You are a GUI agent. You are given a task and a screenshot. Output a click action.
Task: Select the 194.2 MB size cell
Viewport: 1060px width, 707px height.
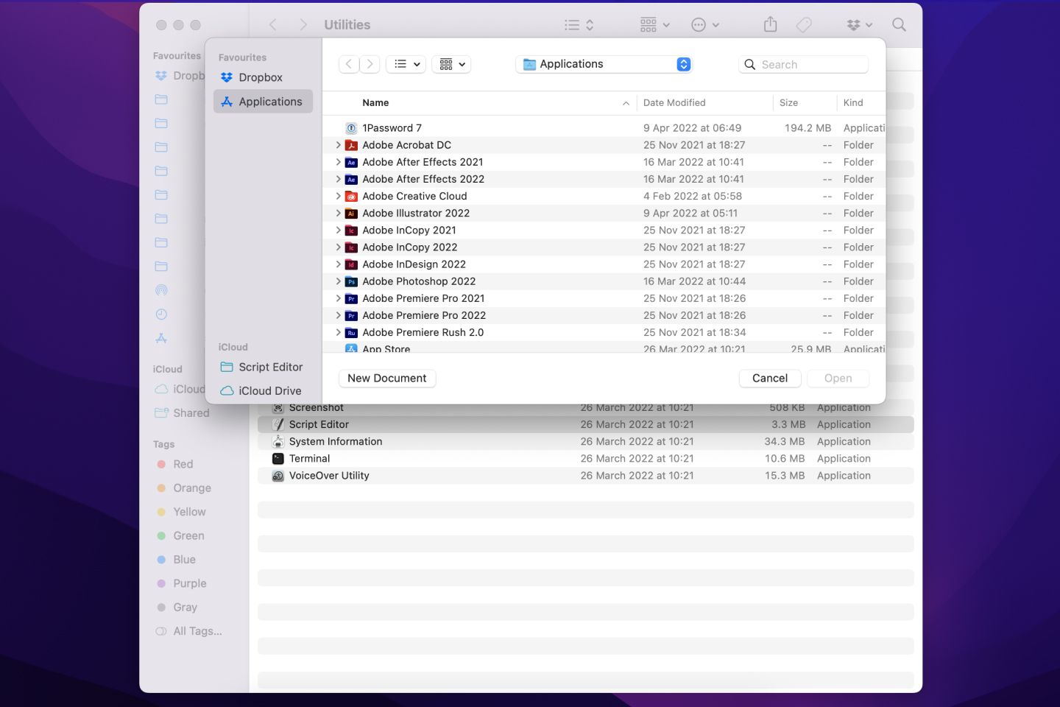(808, 128)
